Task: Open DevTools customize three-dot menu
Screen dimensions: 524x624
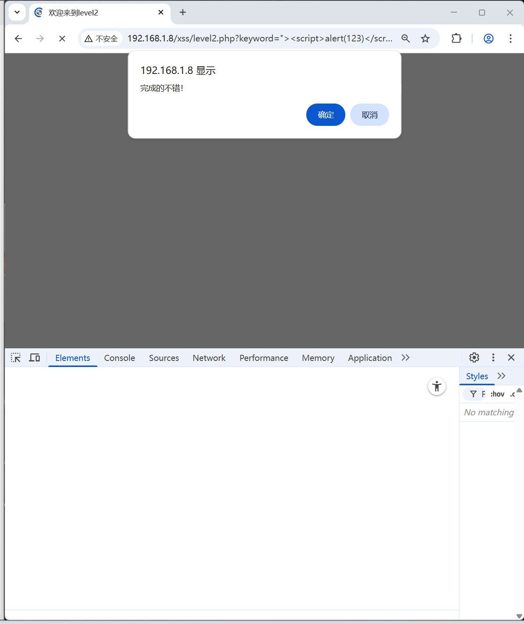Action: click(493, 357)
